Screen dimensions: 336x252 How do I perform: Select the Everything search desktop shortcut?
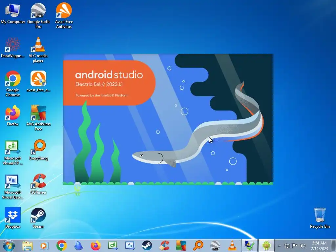tap(38, 150)
